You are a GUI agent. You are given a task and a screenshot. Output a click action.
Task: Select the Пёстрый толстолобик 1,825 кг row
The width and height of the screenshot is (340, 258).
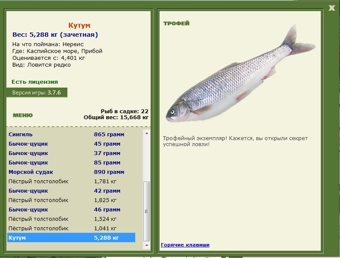pyautogui.click(x=71, y=200)
